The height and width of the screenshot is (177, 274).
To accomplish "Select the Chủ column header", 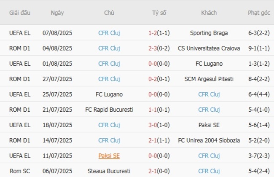I will tap(109, 13).
